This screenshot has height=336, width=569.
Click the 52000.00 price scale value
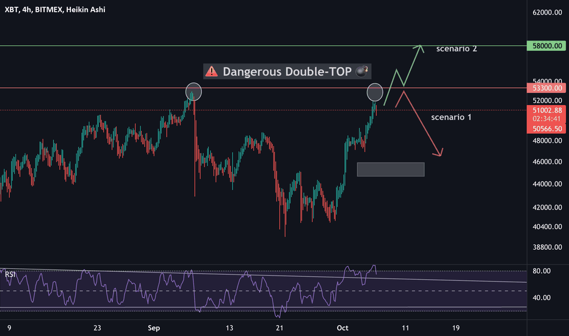point(547,101)
